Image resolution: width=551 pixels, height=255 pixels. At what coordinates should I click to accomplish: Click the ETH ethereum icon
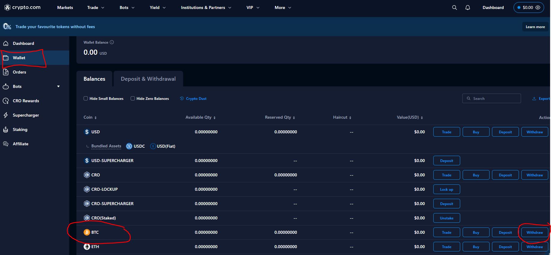pos(87,247)
